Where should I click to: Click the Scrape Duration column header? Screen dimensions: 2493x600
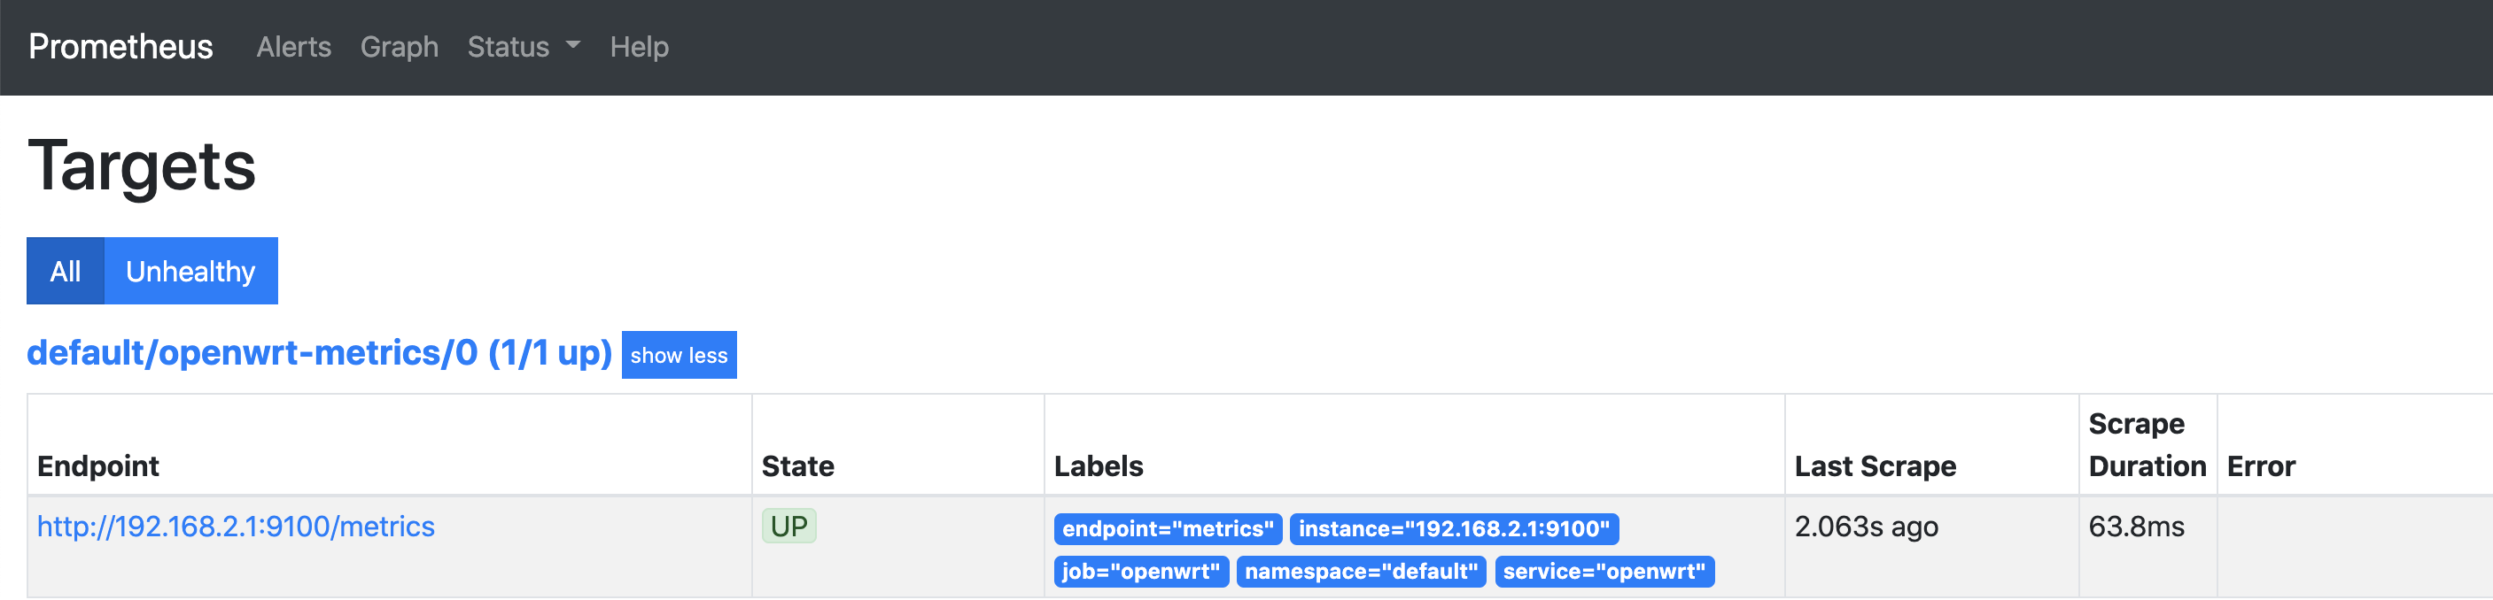pos(2147,445)
